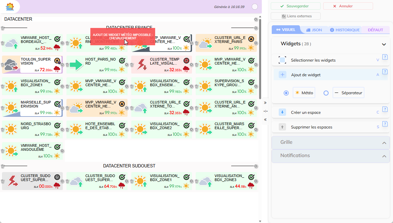
Task: Click trash icon of DATACENTER SUDOUEST separator
Action: 3,166
